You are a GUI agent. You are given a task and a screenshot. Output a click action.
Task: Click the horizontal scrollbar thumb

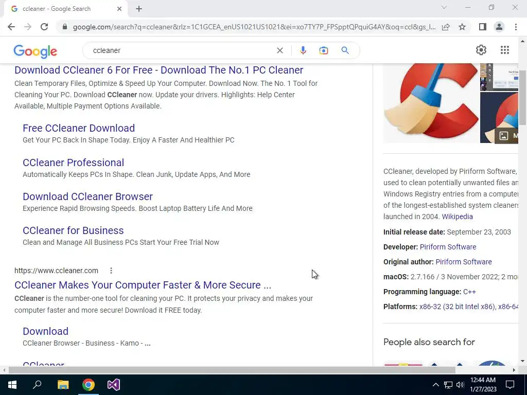pos(232,370)
